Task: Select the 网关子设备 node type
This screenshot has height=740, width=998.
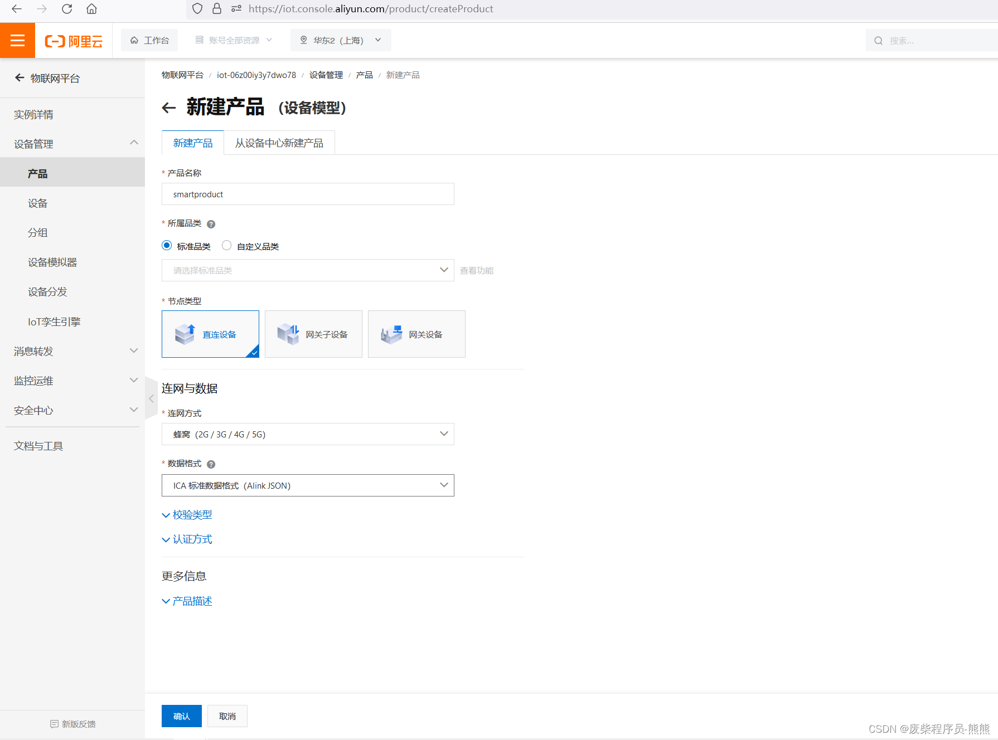Action: click(x=313, y=334)
